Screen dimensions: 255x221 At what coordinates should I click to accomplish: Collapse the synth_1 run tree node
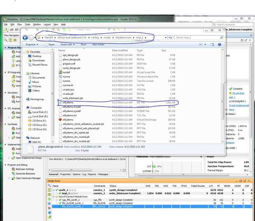(x=53, y=190)
